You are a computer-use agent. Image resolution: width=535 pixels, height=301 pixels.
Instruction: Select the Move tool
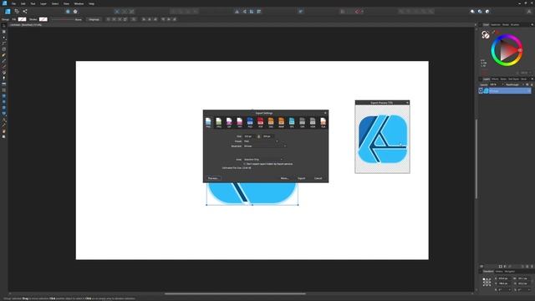3,26
